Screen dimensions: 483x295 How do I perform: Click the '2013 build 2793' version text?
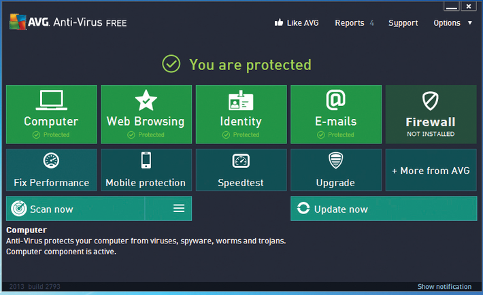pyautogui.click(x=35, y=287)
